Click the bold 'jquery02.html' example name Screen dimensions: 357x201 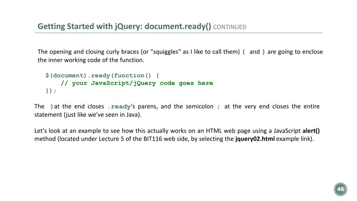click(255, 139)
